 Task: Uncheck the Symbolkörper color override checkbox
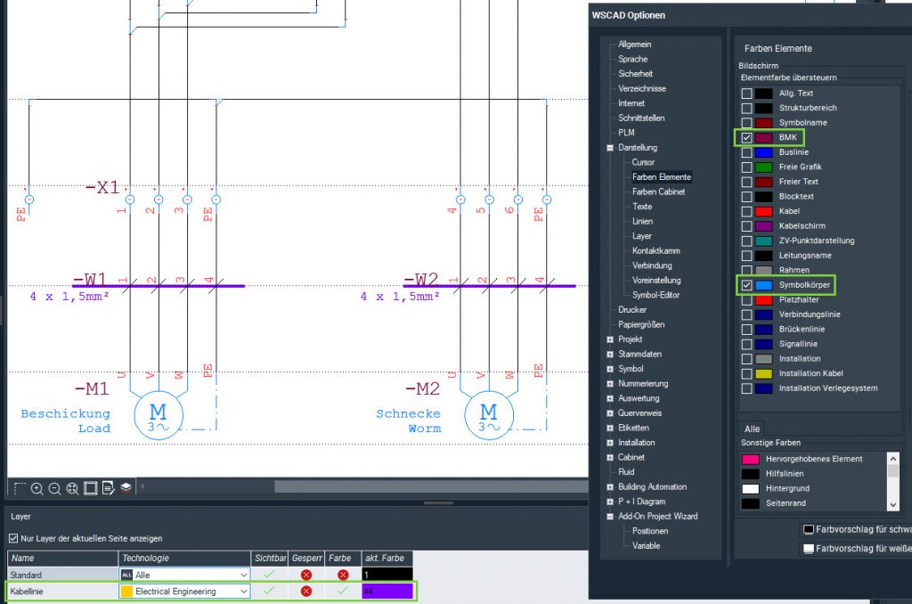pos(746,285)
